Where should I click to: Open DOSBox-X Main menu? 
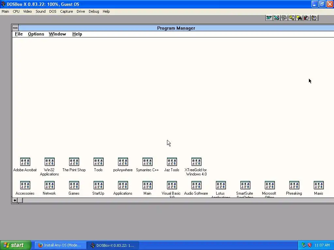point(5,11)
